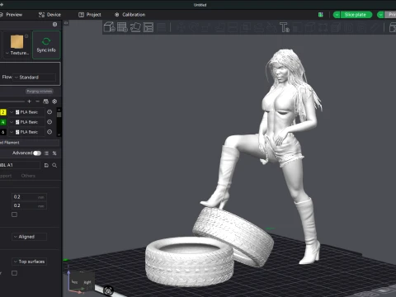Collapse the sidebar with viewport corner icon

pos(66,23)
